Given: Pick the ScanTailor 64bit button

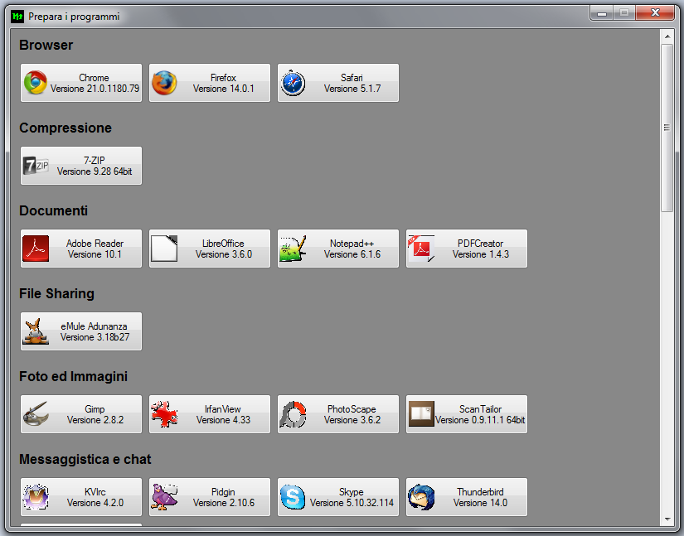Looking at the screenshot, I should coord(467,414).
